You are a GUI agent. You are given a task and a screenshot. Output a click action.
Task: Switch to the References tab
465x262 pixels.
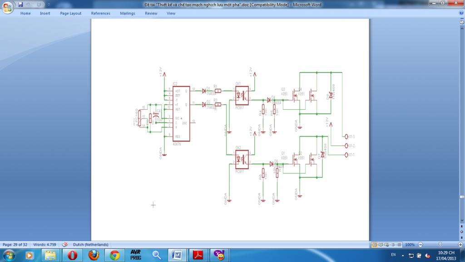click(100, 13)
